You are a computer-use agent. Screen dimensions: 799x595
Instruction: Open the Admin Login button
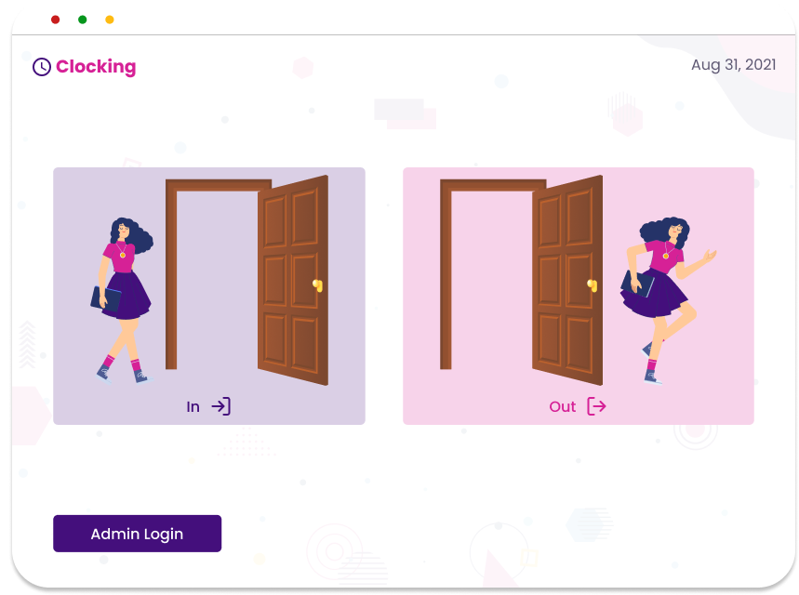137,534
